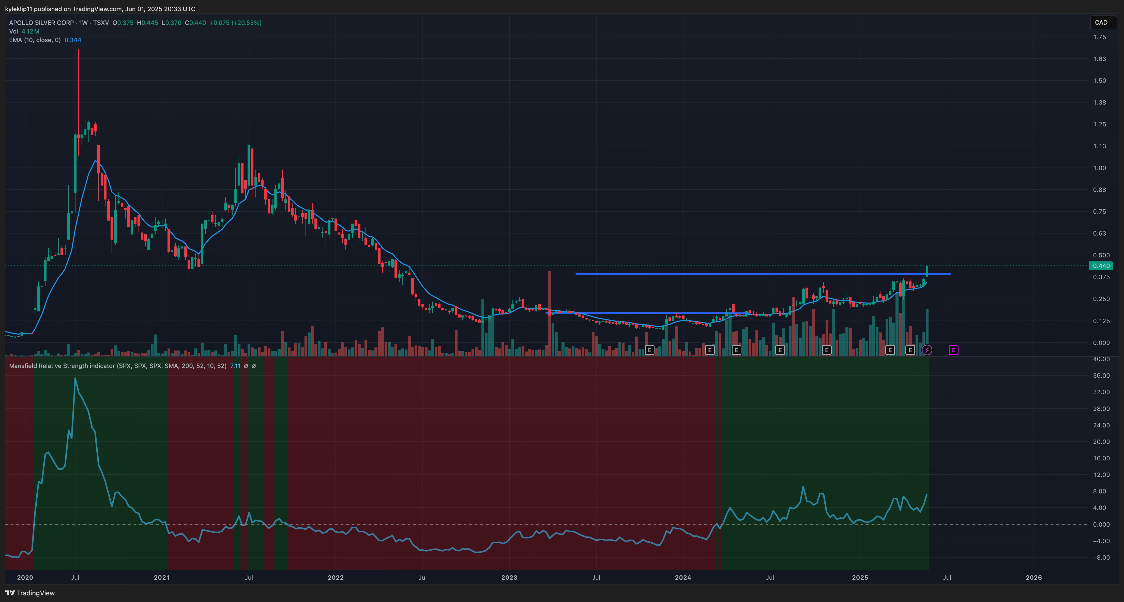Click the blue EMA value 0.344
Image resolution: width=1124 pixels, height=602 pixels.
73,40
